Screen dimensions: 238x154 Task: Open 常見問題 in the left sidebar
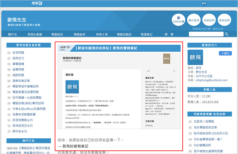click(18, 53)
